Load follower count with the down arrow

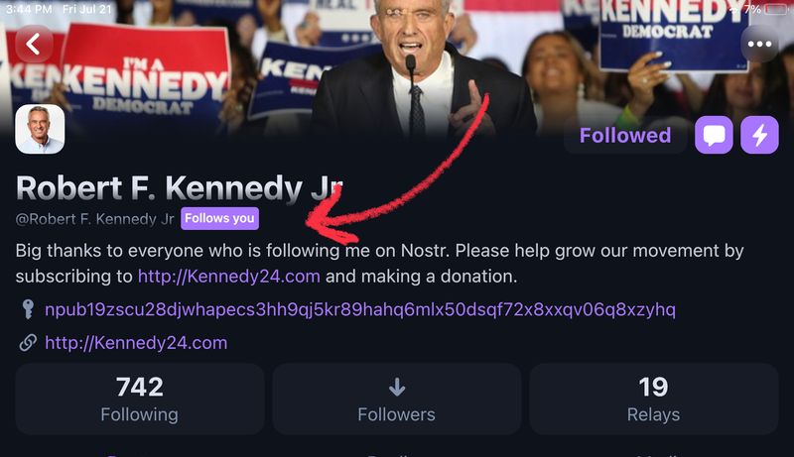click(x=396, y=387)
